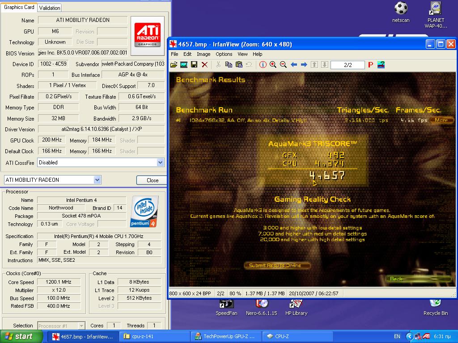Open the Help menu in IrfanView

point(257,54)
